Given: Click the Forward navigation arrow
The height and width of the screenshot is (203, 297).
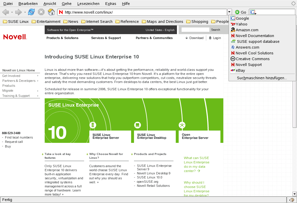Looking at the screenshot, I should pyautogui.click(x=18, y=12).
